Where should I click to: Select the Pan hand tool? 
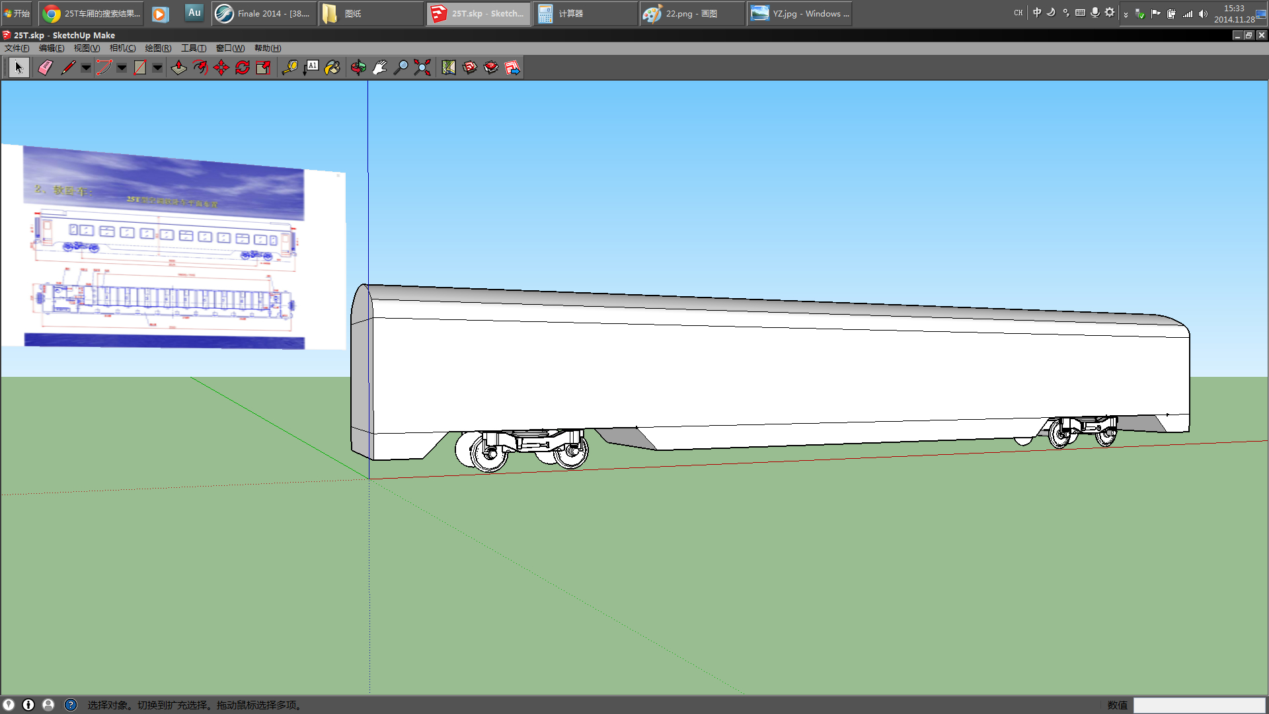point(379,67)
